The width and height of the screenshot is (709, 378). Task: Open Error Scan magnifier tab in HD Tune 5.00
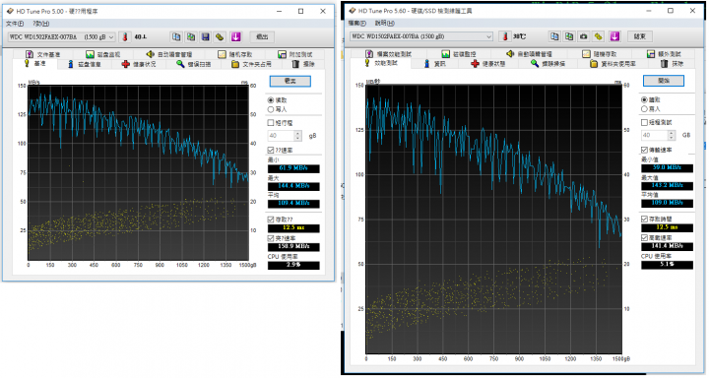click(194, 64)
